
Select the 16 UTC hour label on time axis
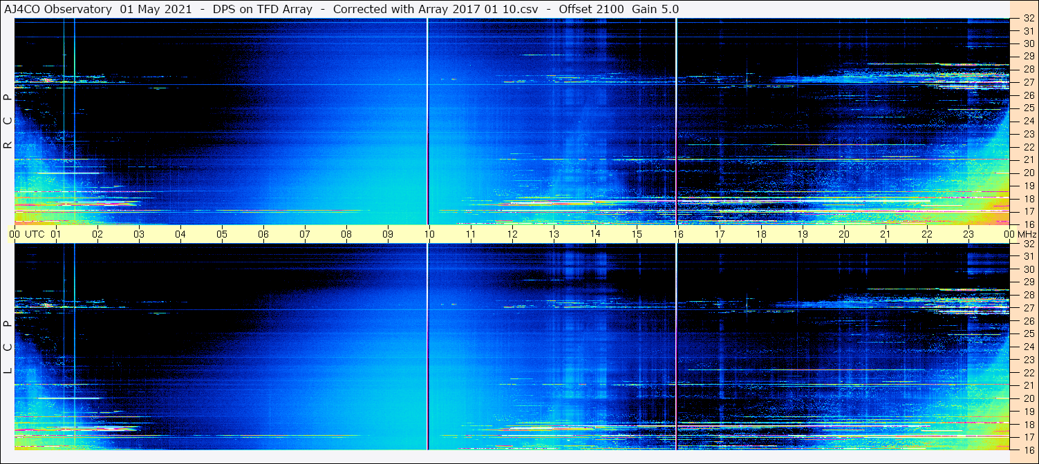[678, 234]
